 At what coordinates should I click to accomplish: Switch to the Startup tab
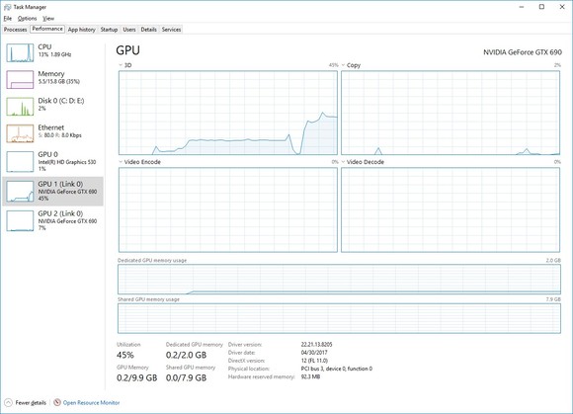point(109,30)
